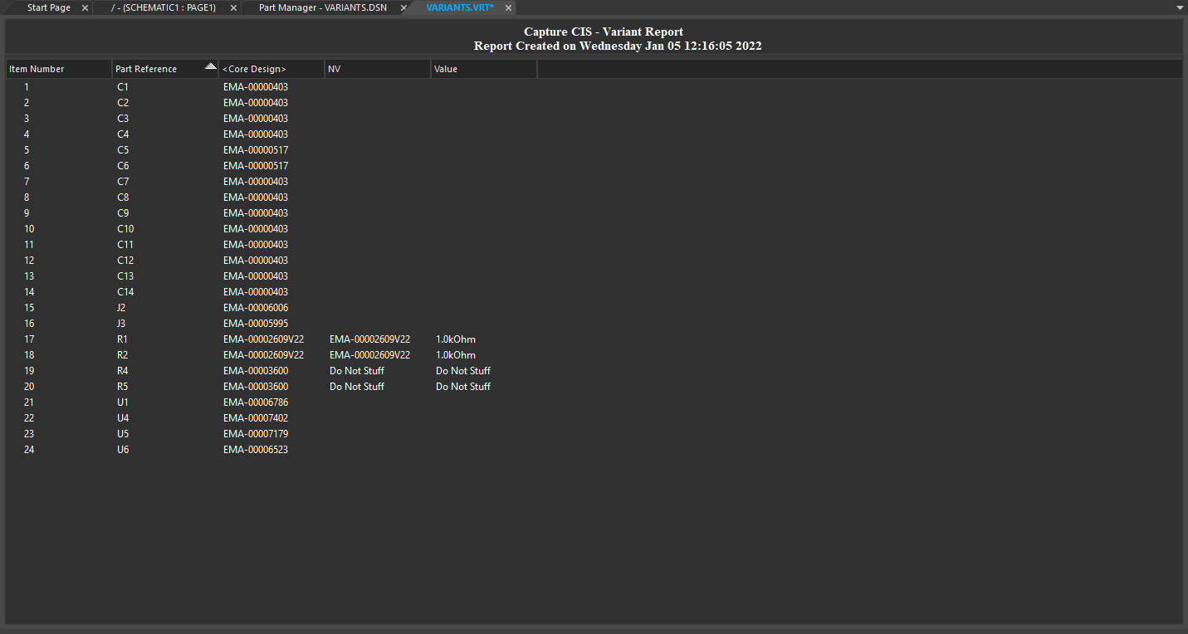Select part reference J2
This screenshot has height=634, width=1188.
(x=121, y=307)
